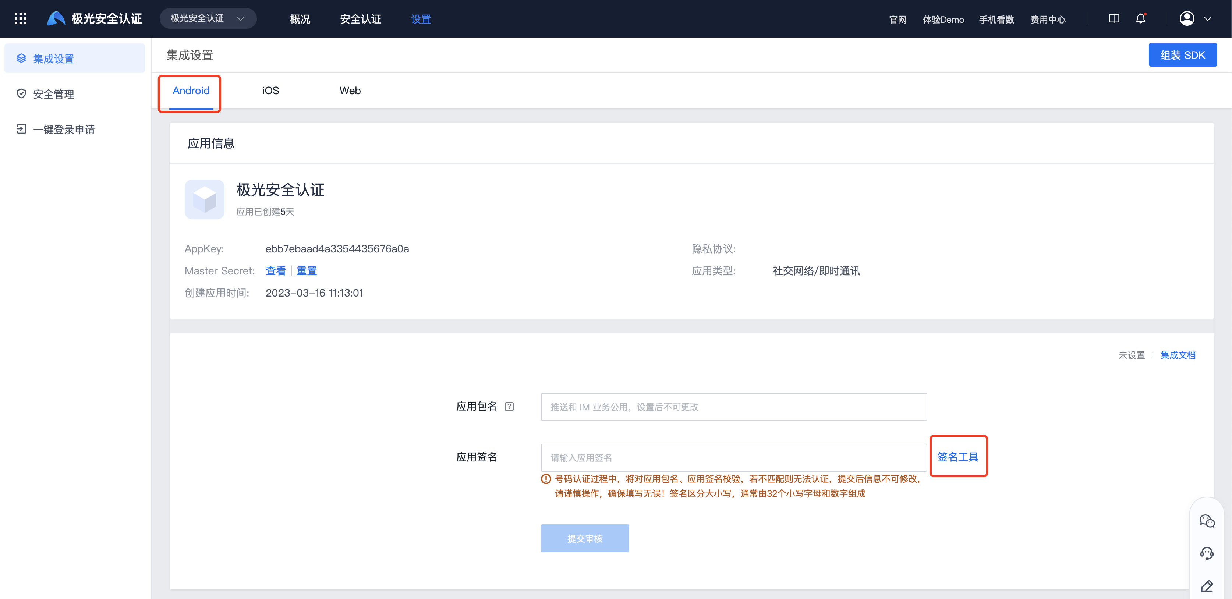Click 重置 to reset Master Secret
This screenshot has width=1232, height=599.
coord(307,270)
